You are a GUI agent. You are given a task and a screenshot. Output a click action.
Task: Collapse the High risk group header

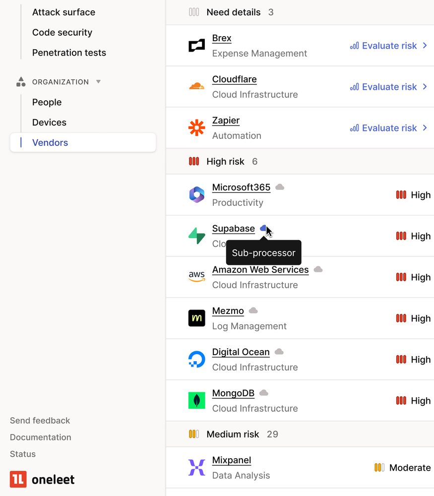click(300, 161)
